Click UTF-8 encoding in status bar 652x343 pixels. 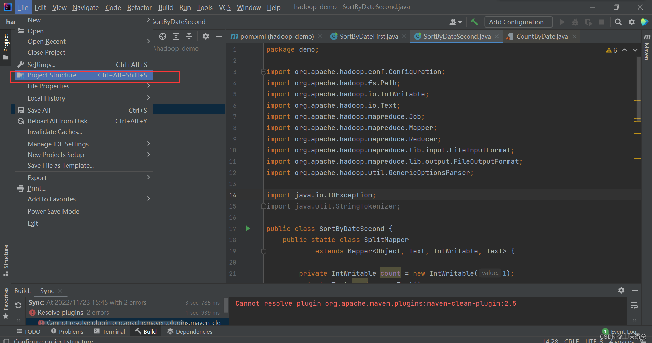coord(594,340)
